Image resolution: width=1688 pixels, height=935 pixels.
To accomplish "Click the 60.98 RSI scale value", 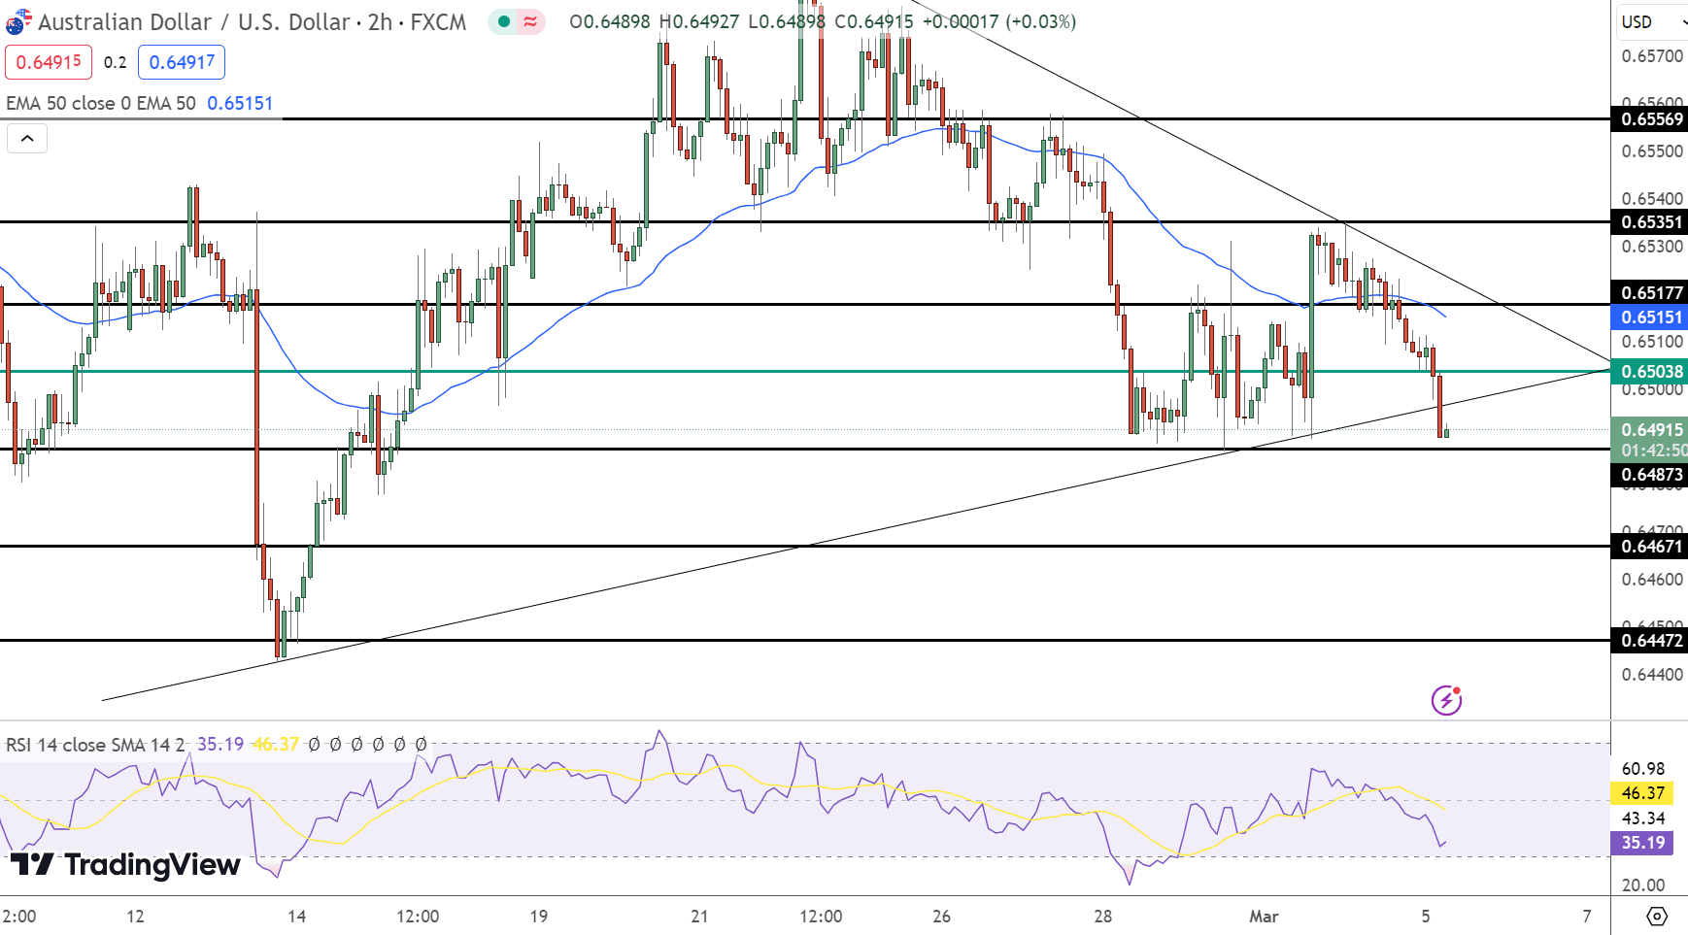I will pos(1643,769).
